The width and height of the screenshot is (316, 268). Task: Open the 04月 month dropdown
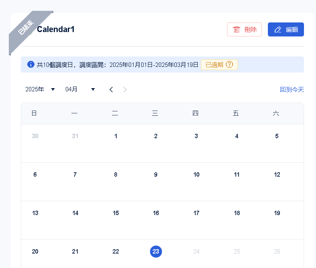(x=80, y=89)
